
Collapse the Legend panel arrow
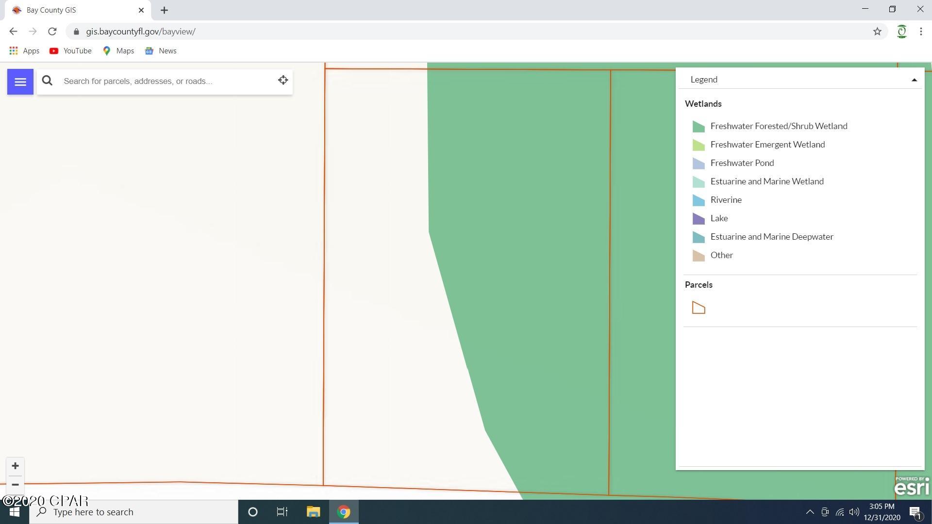914,80
